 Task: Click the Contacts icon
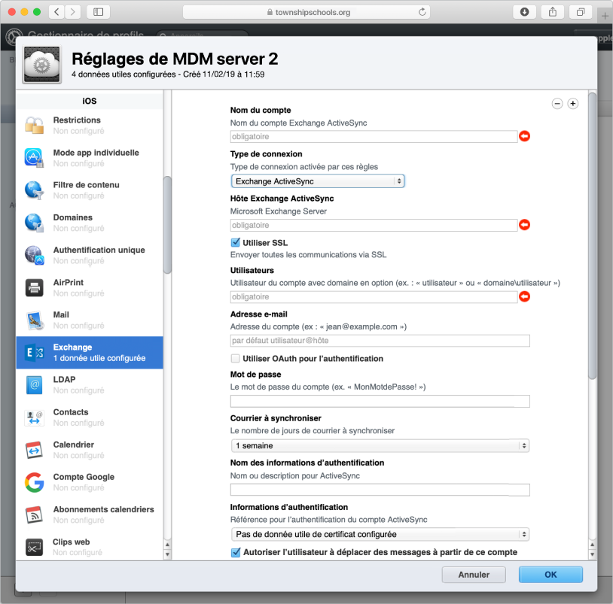[35, 417]
